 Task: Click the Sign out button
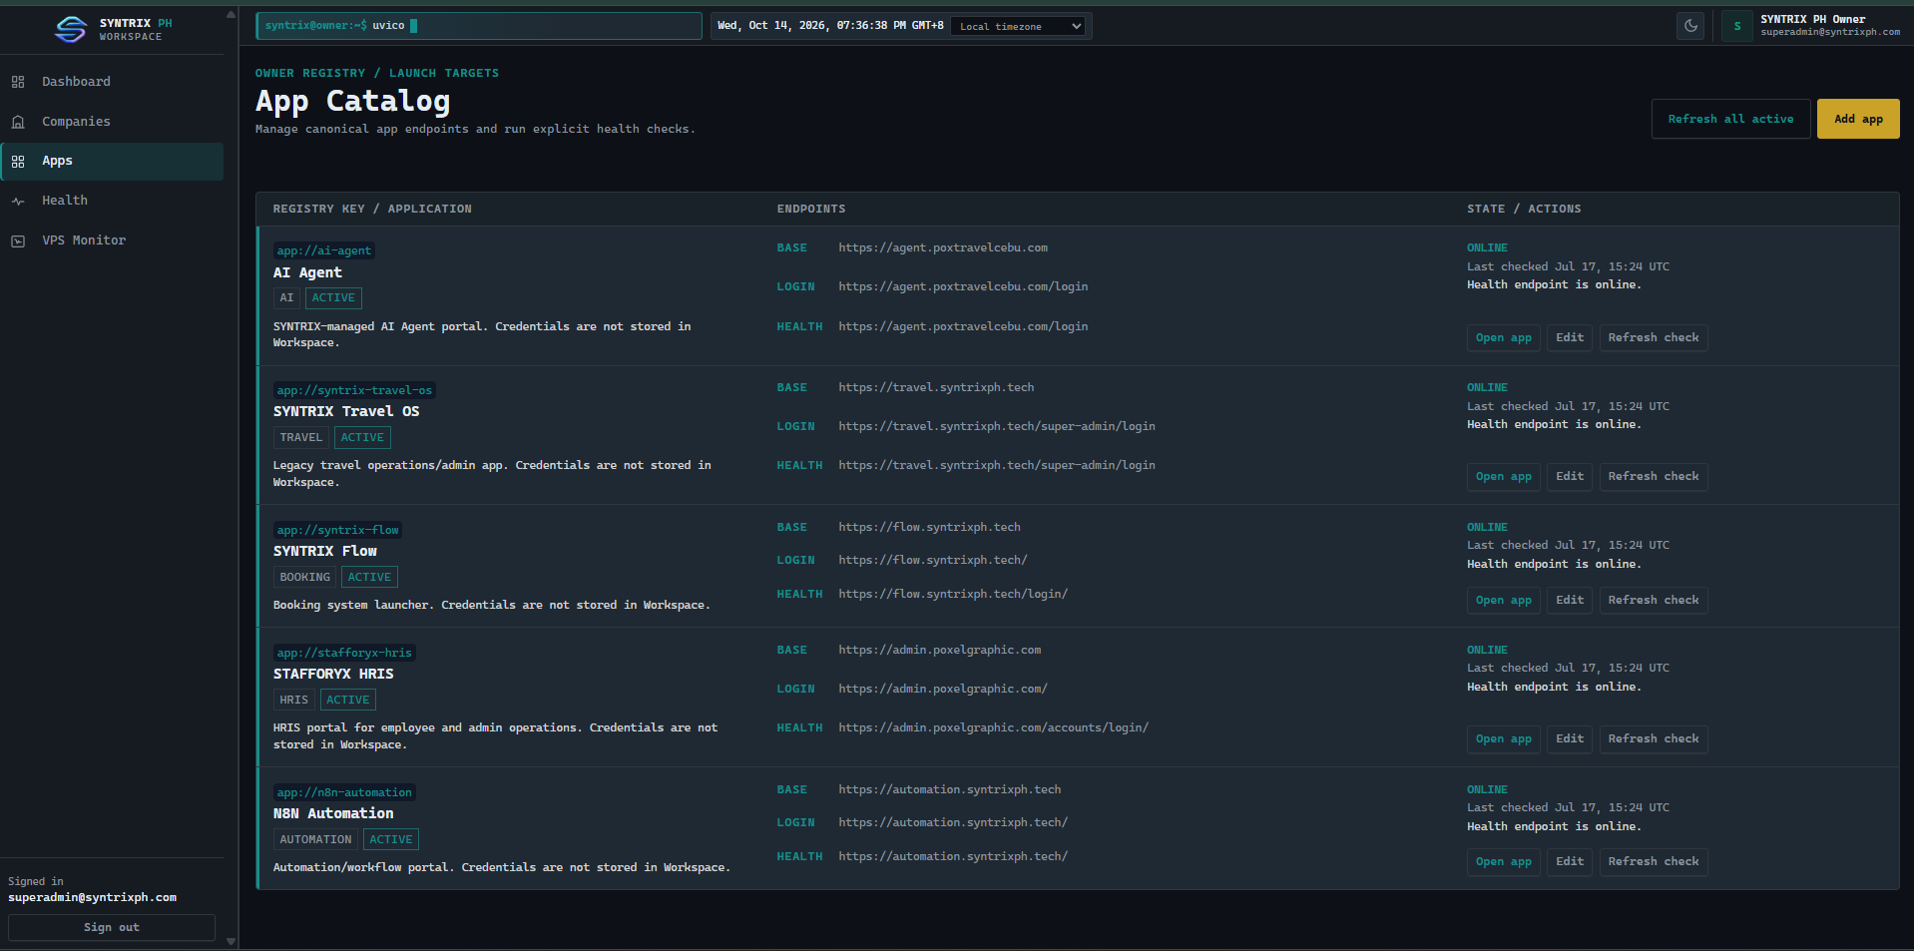click(112, 927)
